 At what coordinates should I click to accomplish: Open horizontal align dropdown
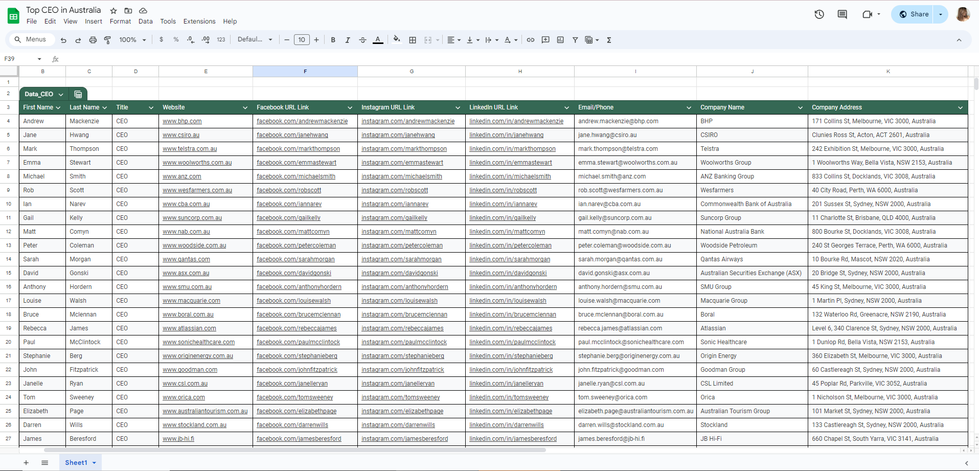[454, 40]
